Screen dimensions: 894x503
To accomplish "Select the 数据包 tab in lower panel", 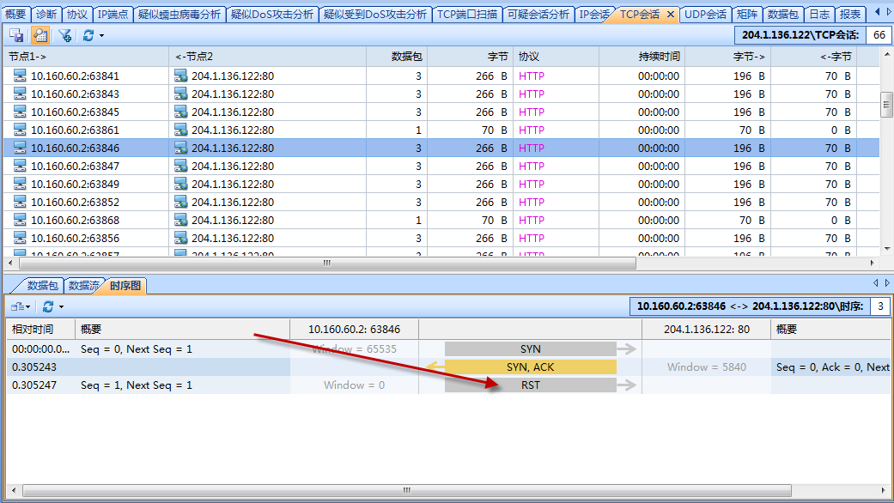I will coord(43,286).
